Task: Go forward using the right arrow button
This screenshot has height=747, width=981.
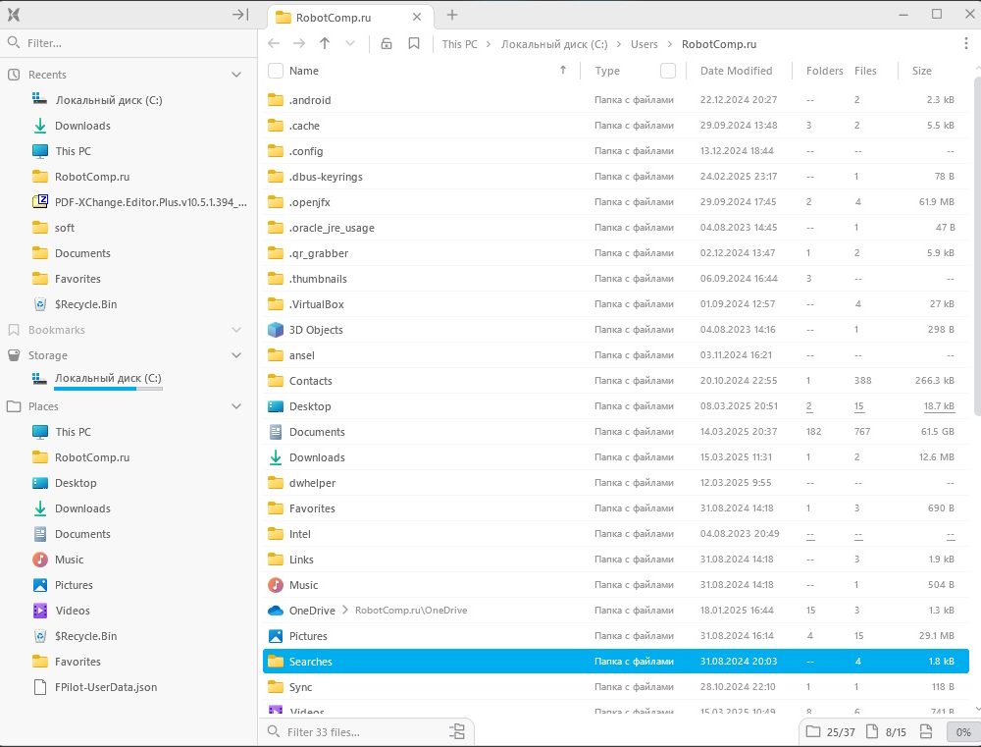Action: pyautogui.click(x=299, y=43)
